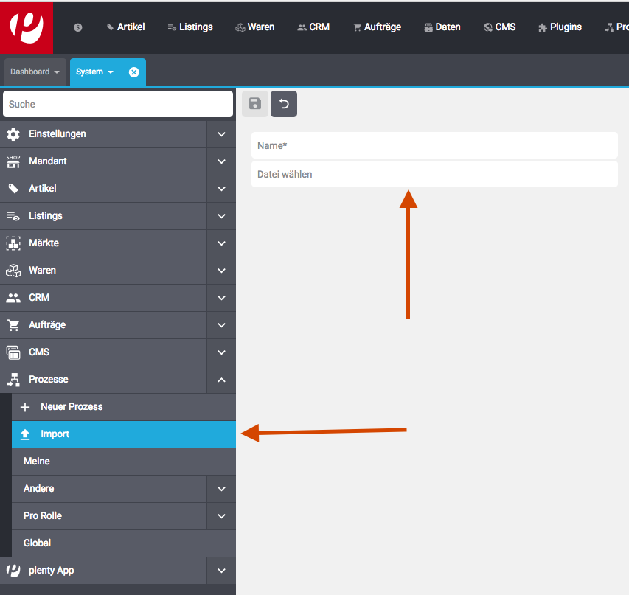
Task: Click the CRM people icon in sidebar
Action: (13, 298)
